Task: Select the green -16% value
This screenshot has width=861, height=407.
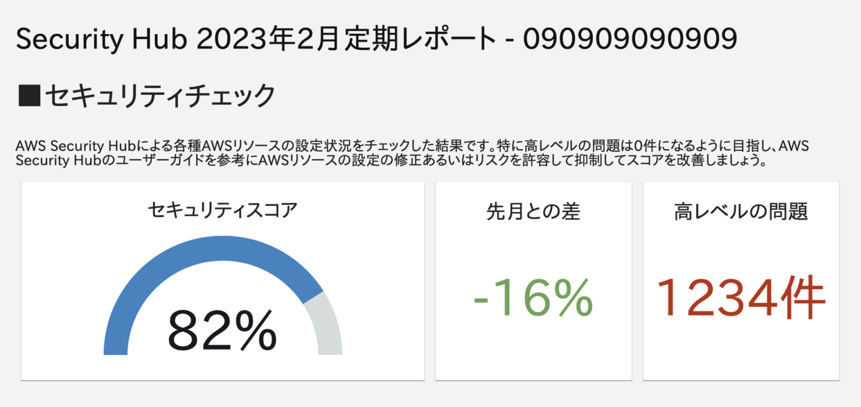Action: 533,297
